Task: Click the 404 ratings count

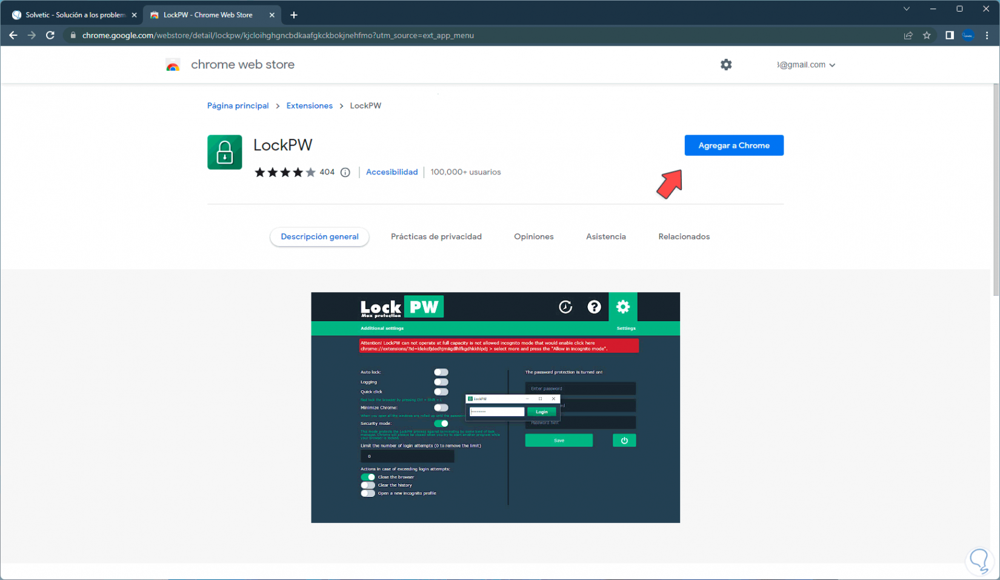Action: [x=327, y=172]
